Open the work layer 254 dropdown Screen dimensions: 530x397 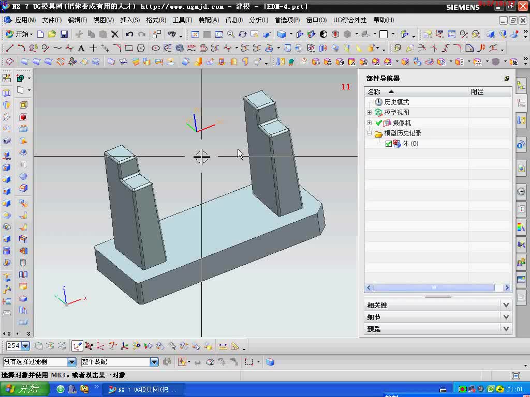coord(25,346)
